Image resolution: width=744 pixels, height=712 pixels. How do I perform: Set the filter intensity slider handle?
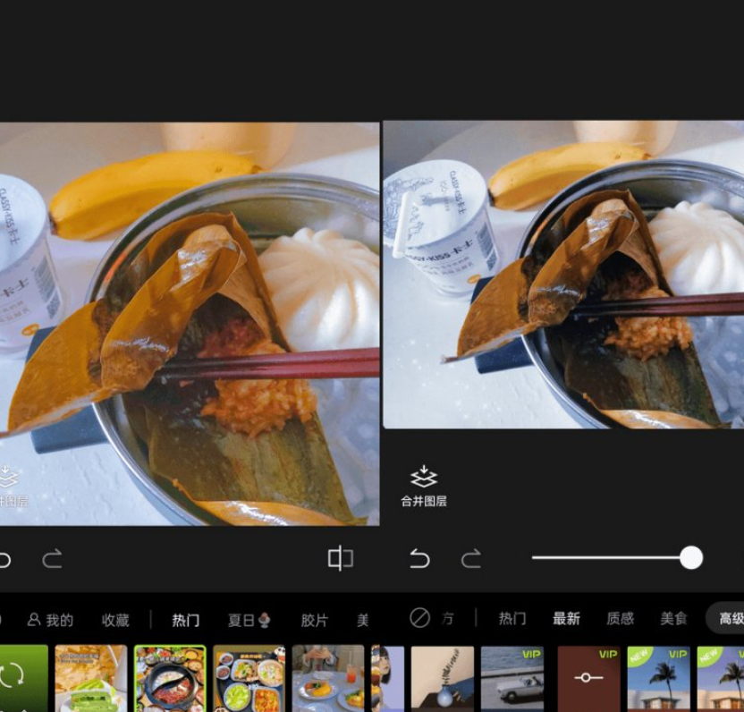691,558
